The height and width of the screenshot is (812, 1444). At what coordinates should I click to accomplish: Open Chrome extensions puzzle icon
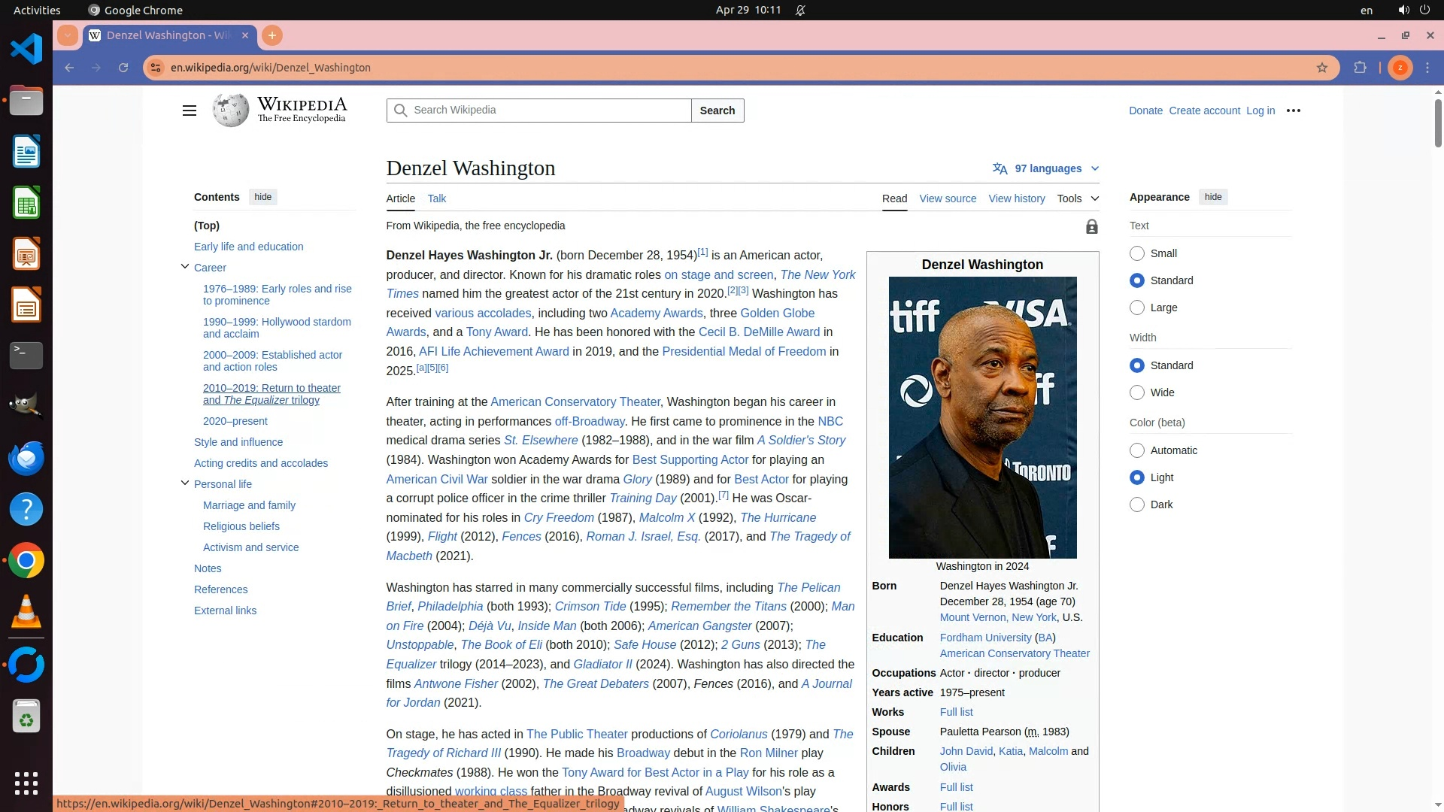(x=1360, y=68)
